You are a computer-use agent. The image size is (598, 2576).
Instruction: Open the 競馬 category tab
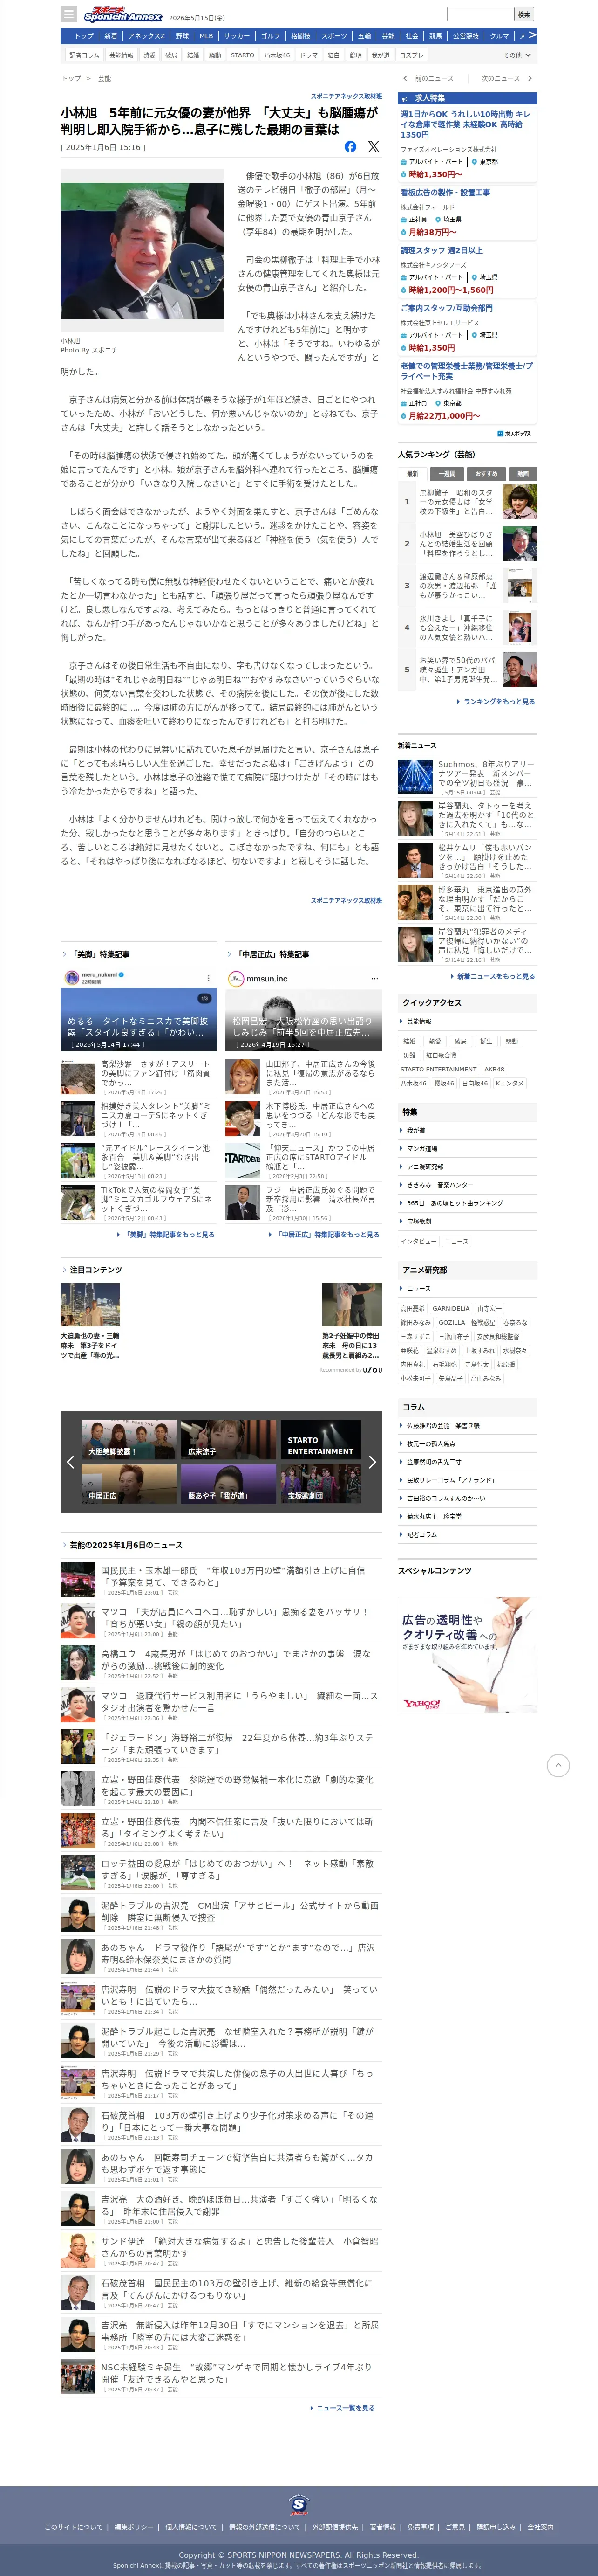click(435, 36)
